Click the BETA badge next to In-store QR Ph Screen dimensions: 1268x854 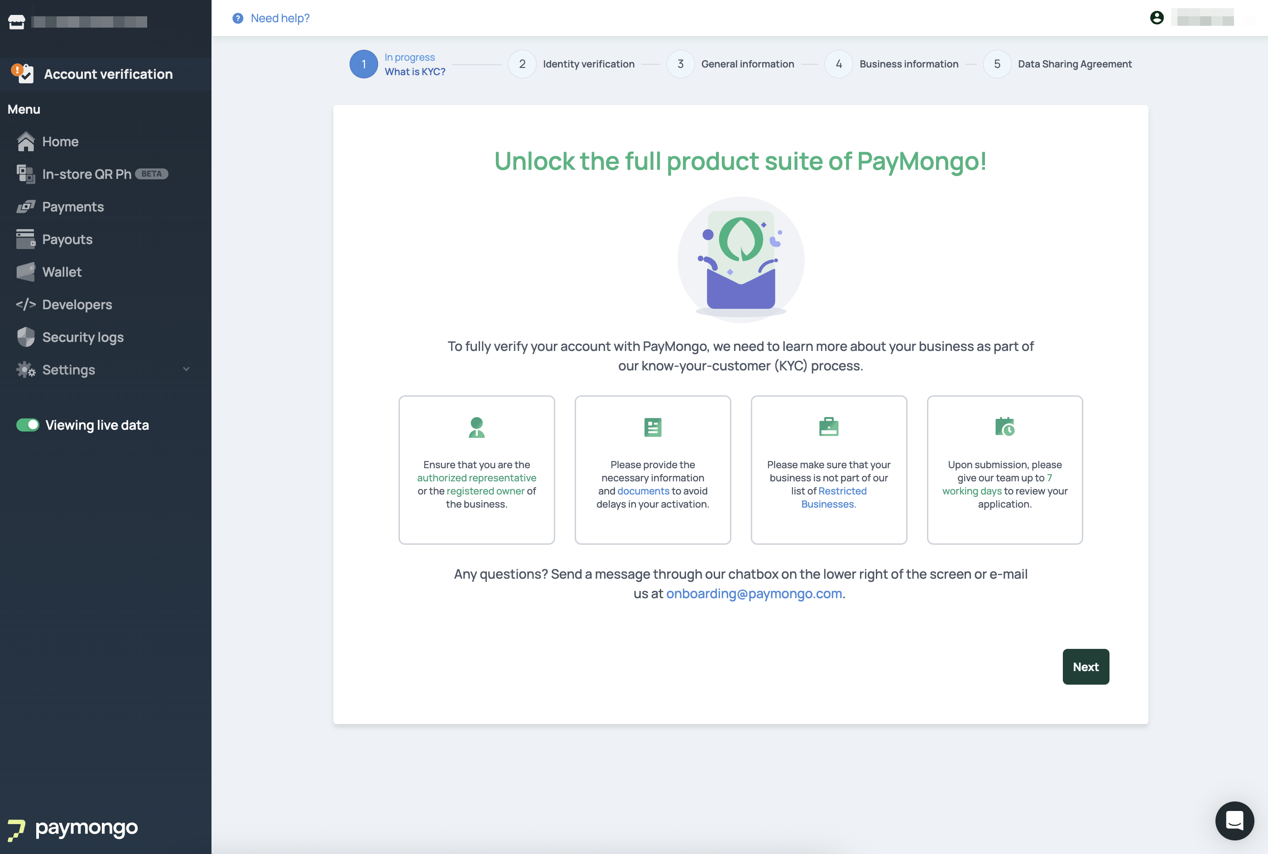151,174
